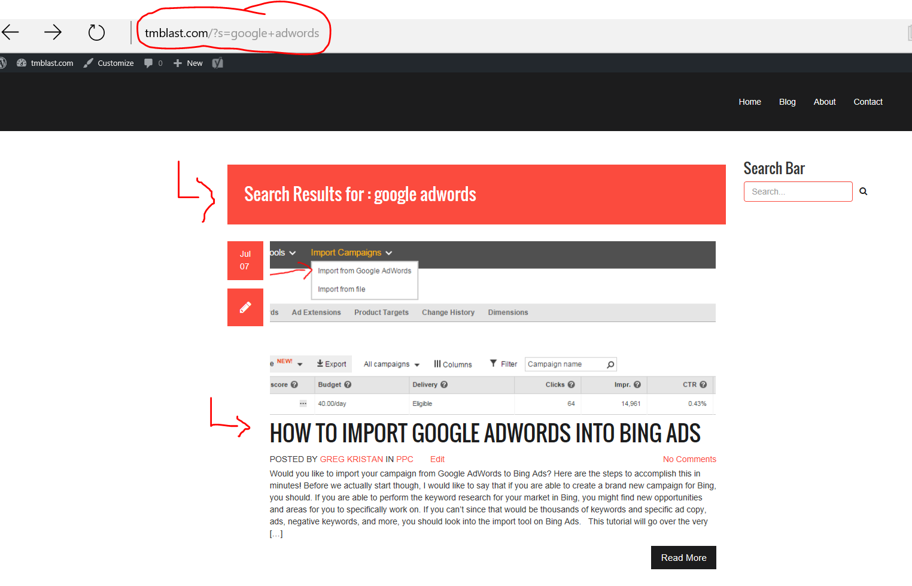Click the Search input field in sidebar

coord(798,192)
